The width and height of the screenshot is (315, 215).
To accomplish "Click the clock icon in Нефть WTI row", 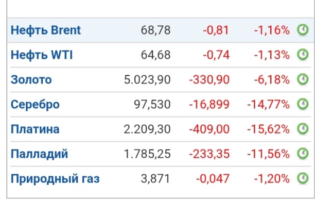I will (303, 55).
